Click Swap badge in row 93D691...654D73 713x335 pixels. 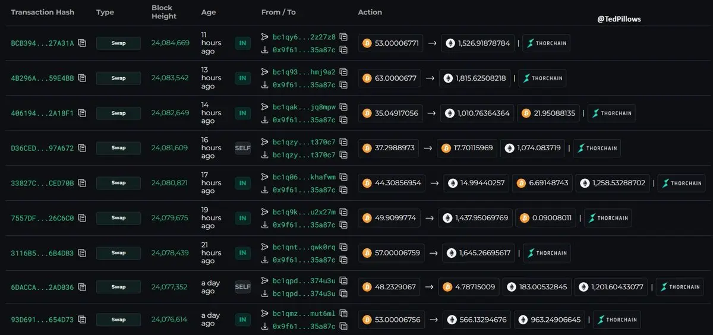click(118, 320)
